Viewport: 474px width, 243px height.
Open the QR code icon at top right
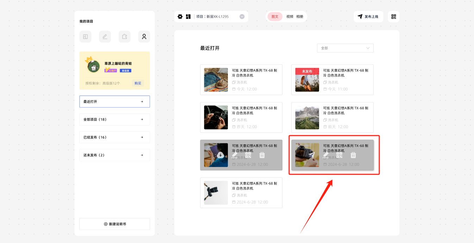pyautogui.click(x=393, y=17)
